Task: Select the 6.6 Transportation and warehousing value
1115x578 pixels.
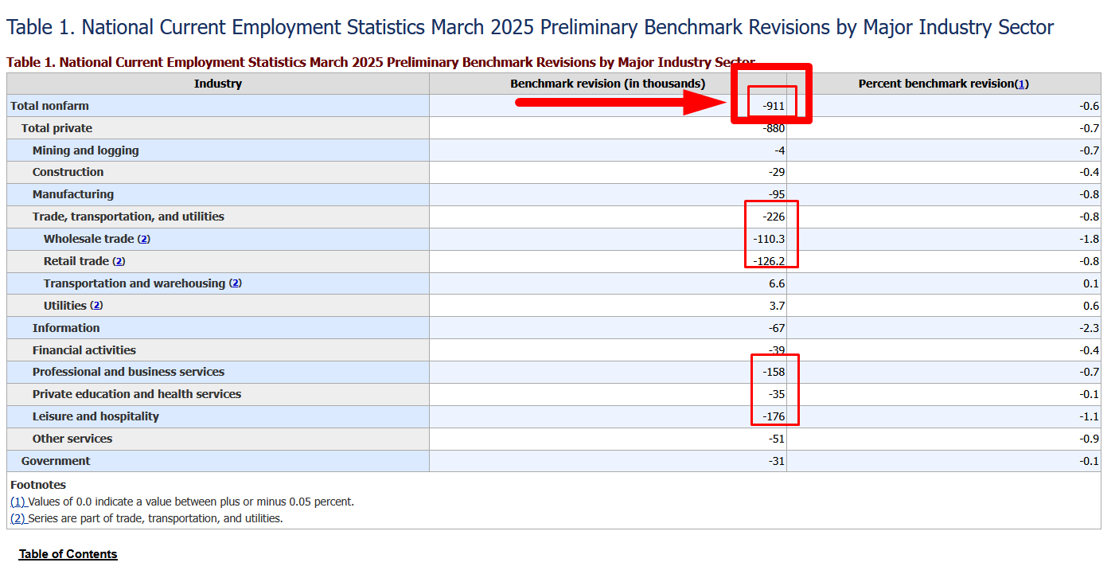Action: pos(778,283)
